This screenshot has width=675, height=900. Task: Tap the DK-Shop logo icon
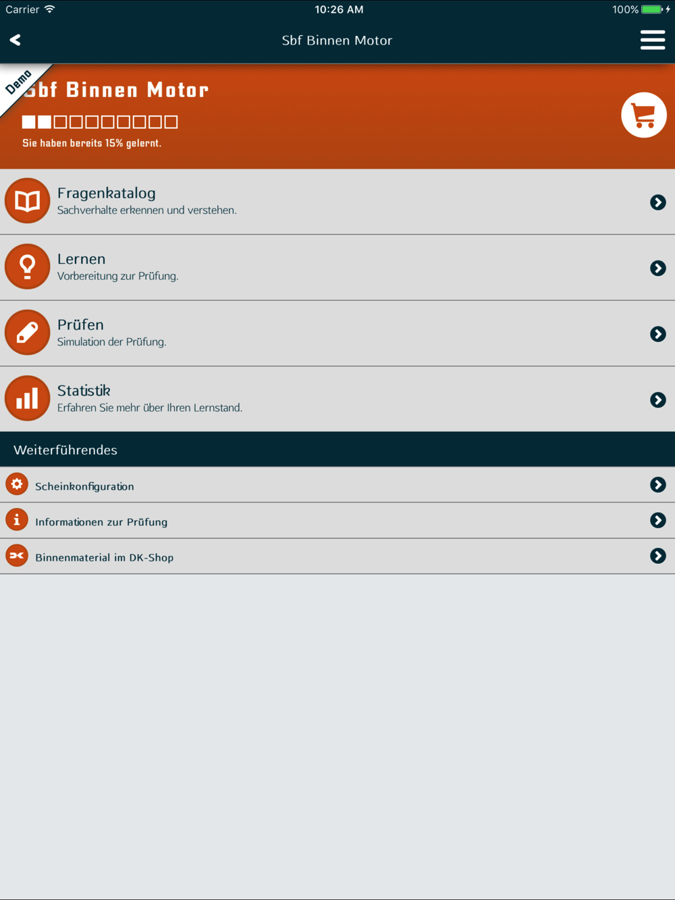pos(17,556)
